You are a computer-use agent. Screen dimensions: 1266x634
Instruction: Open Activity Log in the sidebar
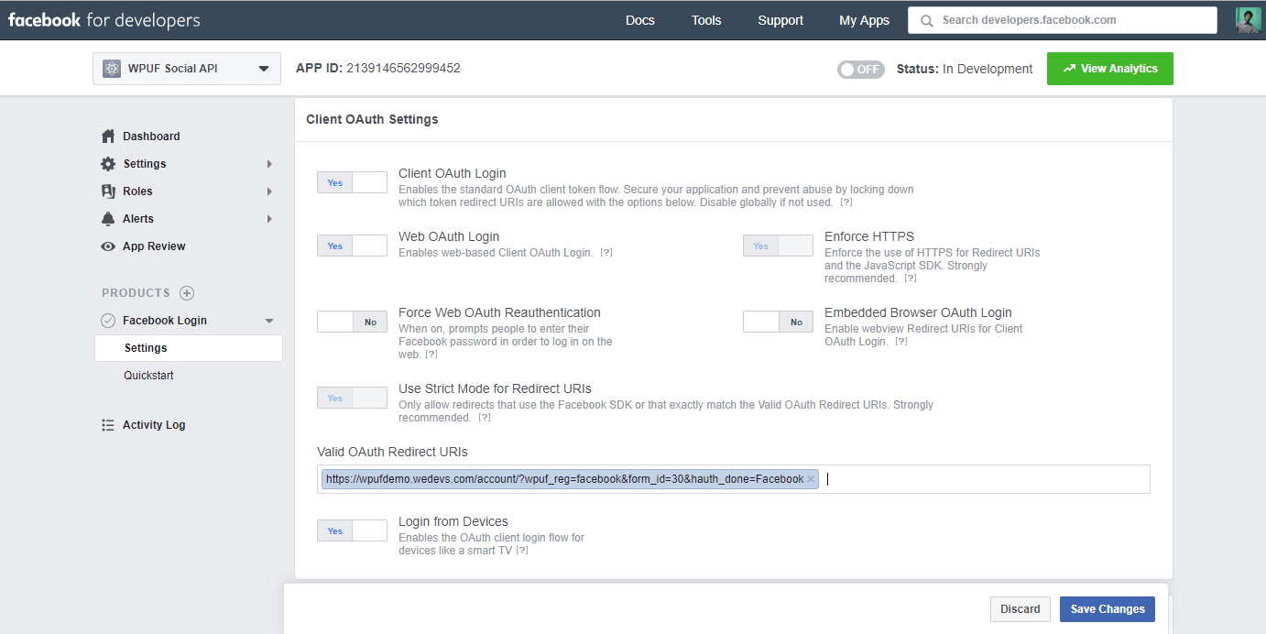(x=154, y=425)
